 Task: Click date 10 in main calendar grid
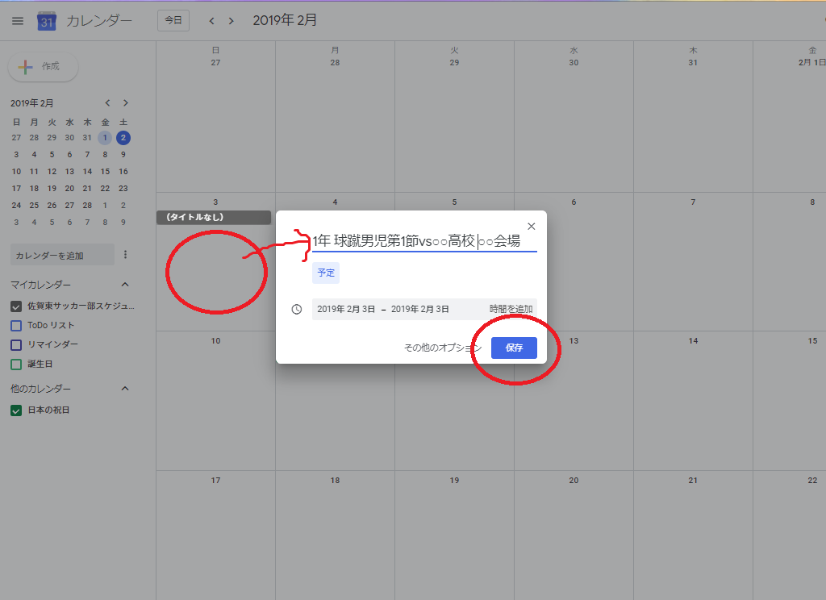pos(215,341)
